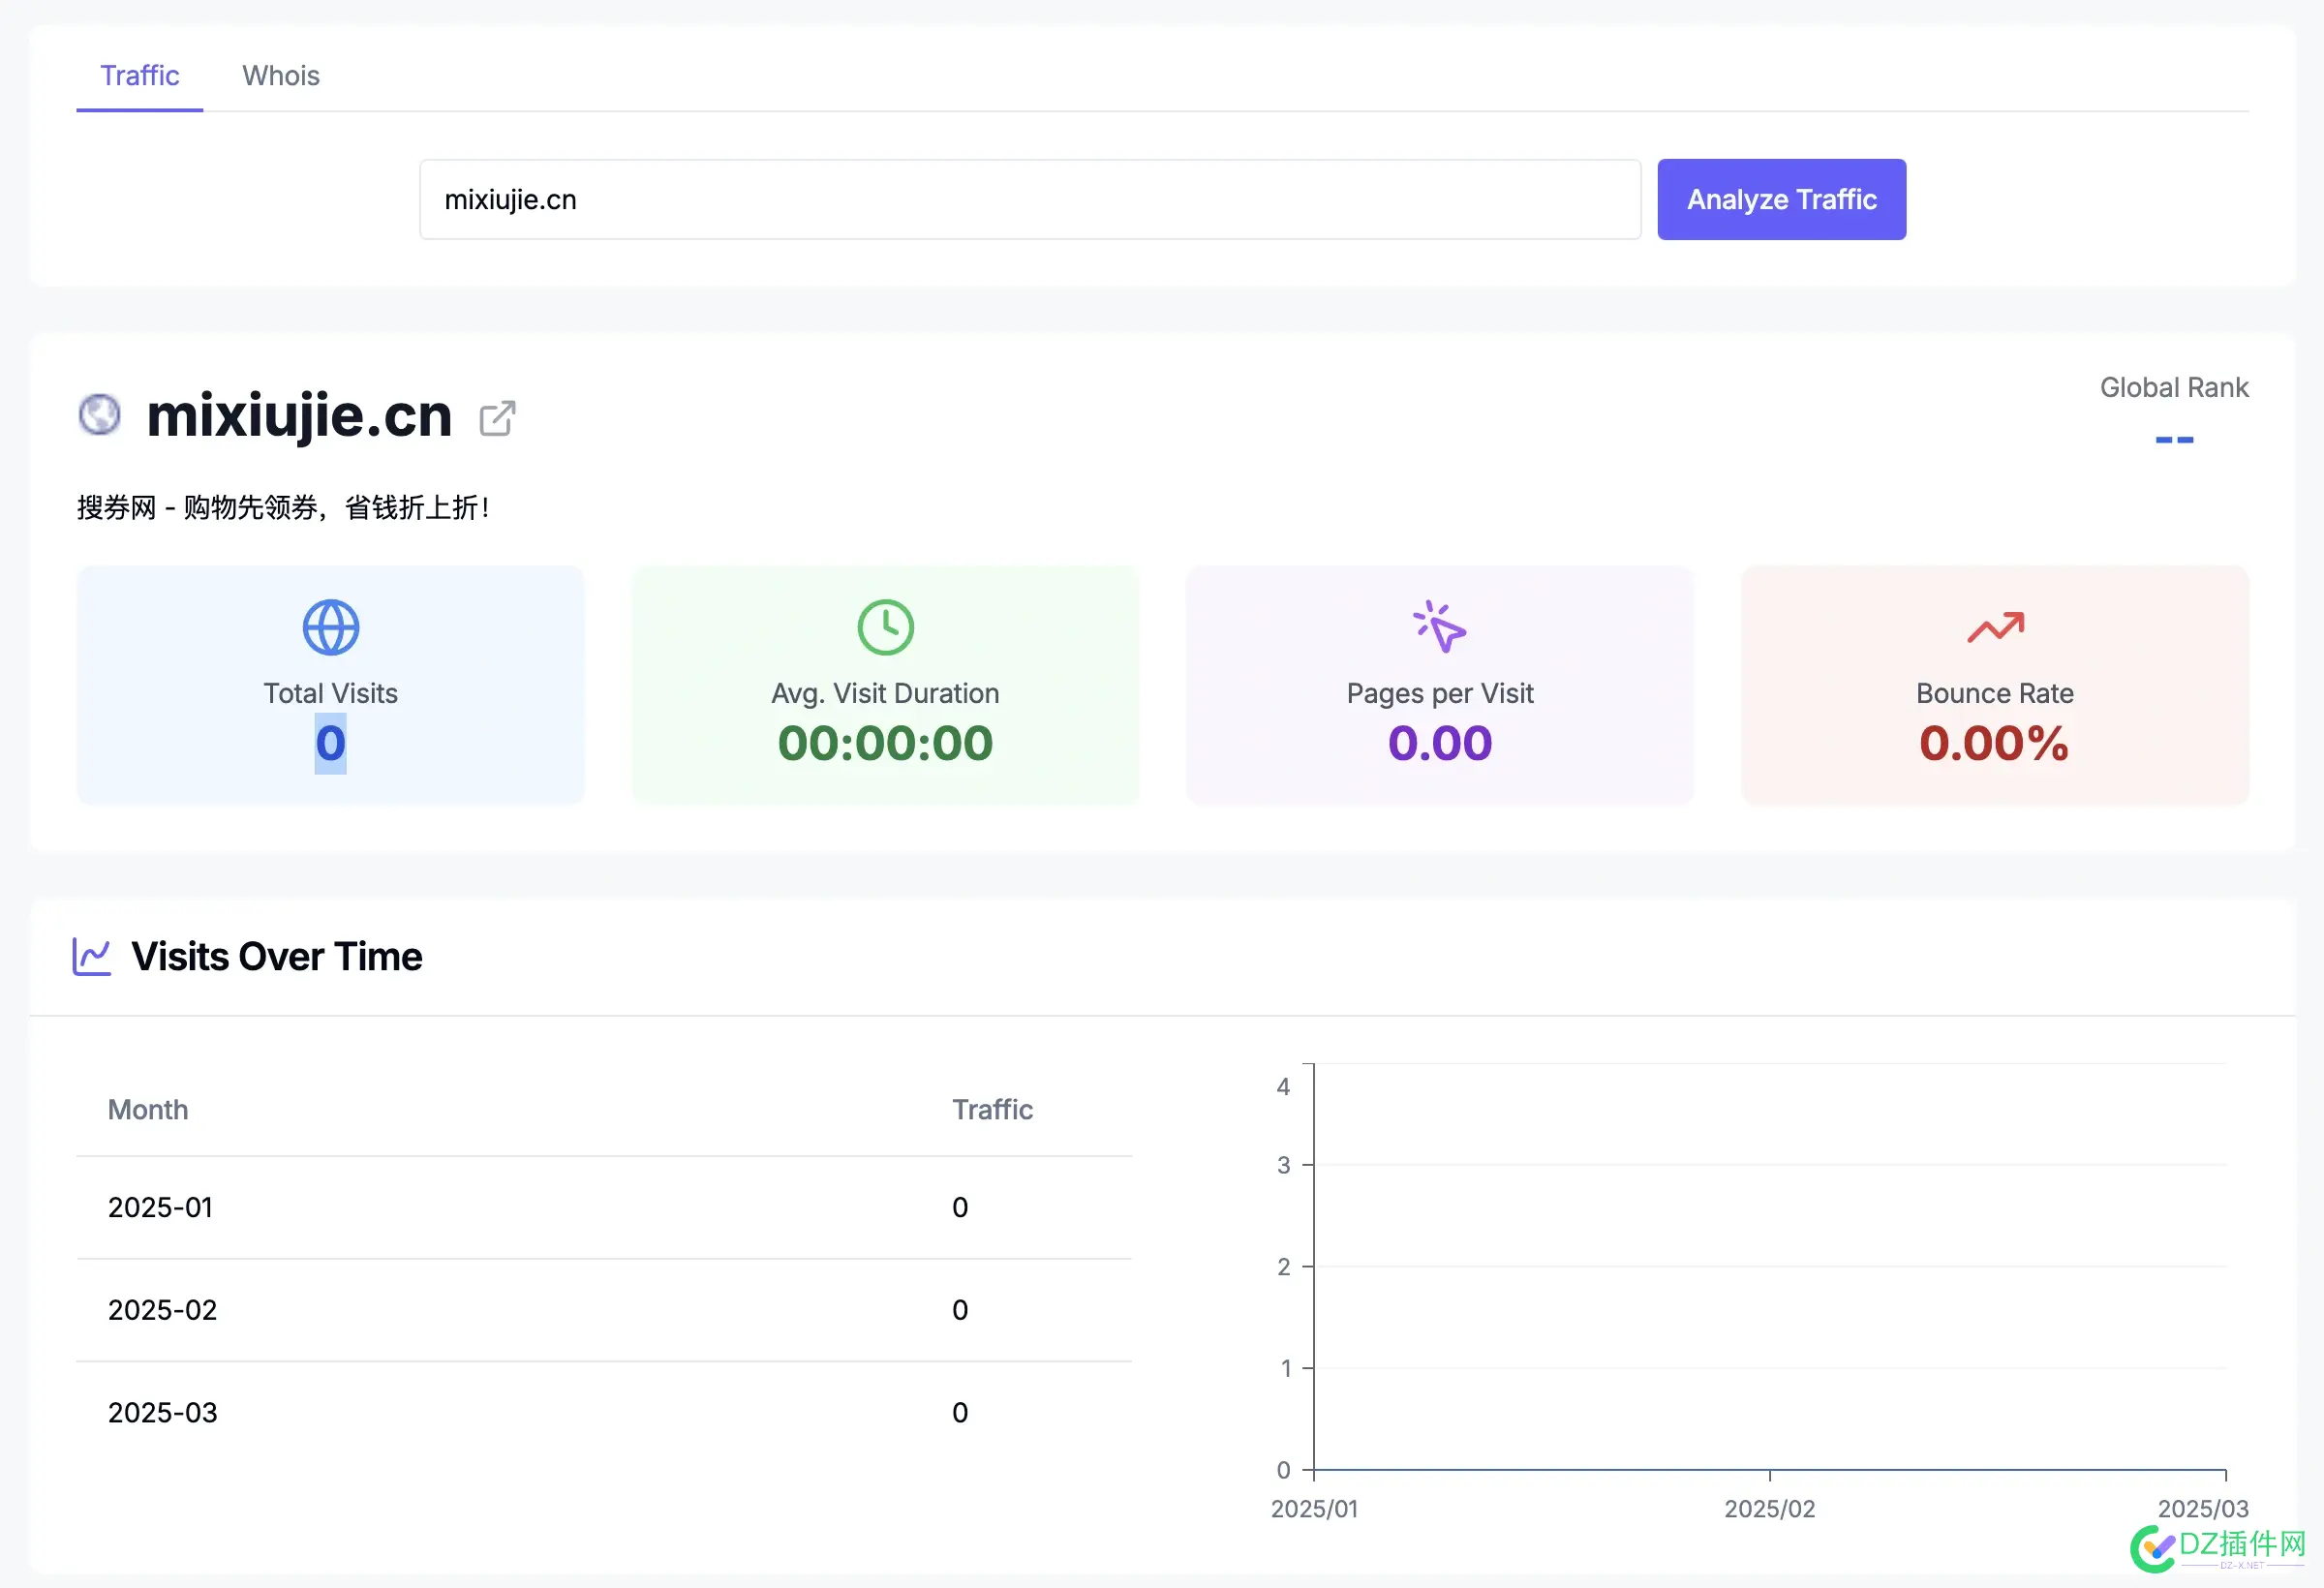Viewport: 2324px width, 1588px height.
Task: Click the green clock Avg. Visit Duration icon
Action: (x=885, y=627)
